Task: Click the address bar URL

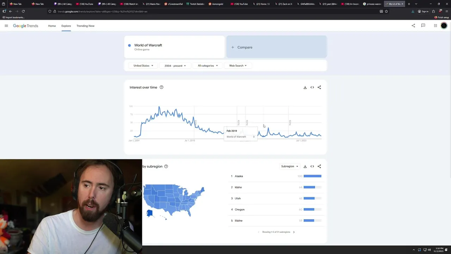Action: (103, 11)
